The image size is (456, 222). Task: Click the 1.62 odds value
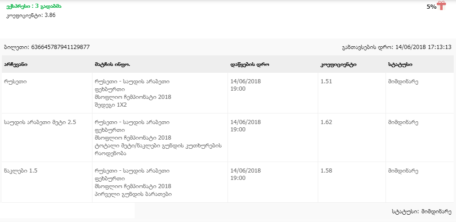tap(326, 123)
